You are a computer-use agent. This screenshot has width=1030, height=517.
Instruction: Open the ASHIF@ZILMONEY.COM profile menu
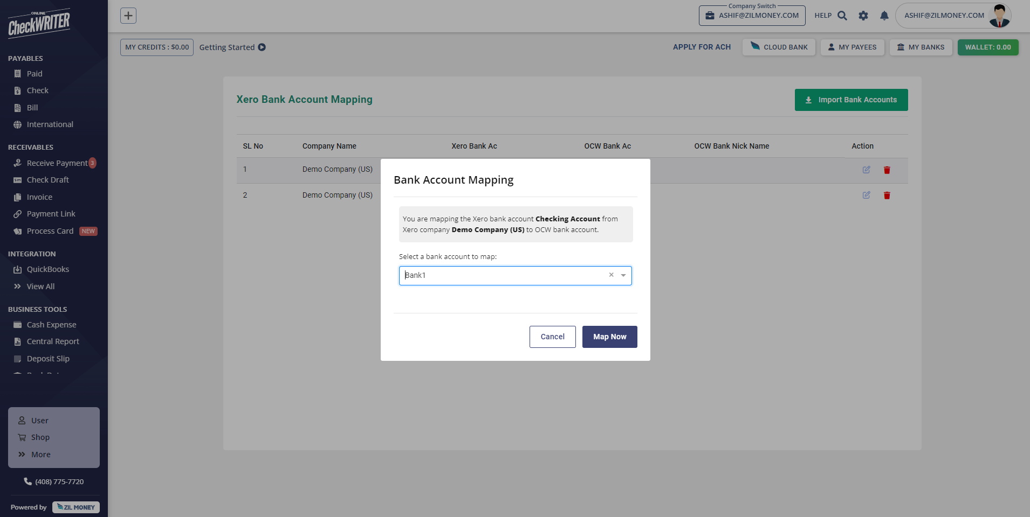(953, 16)
